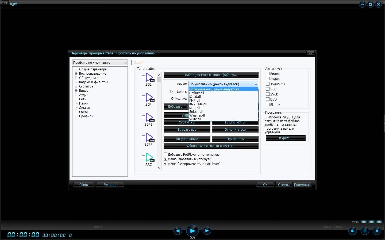Click the Открыть... button under Программы
The width and height of the screenshot is (385, 240).
click(286, 138)
